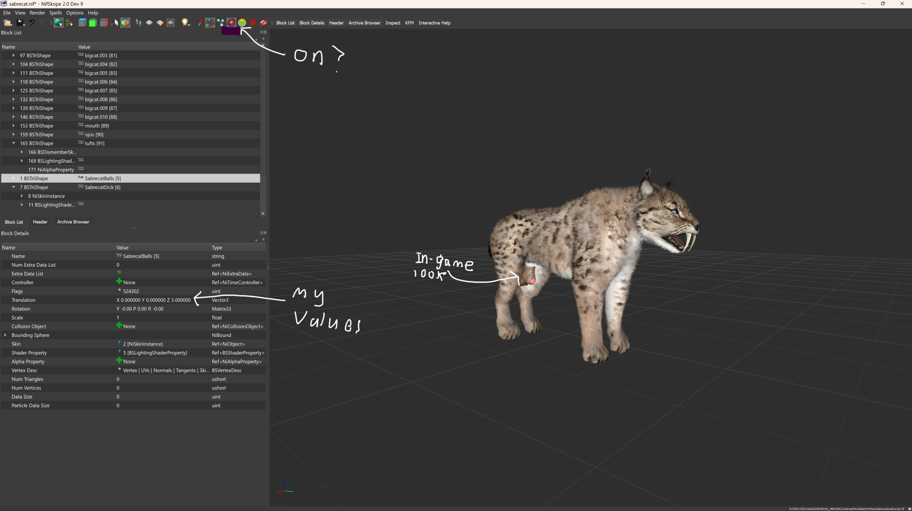This screenshot has width=912, height=511.
Task: Open the View menu
Action: [20, 13]
